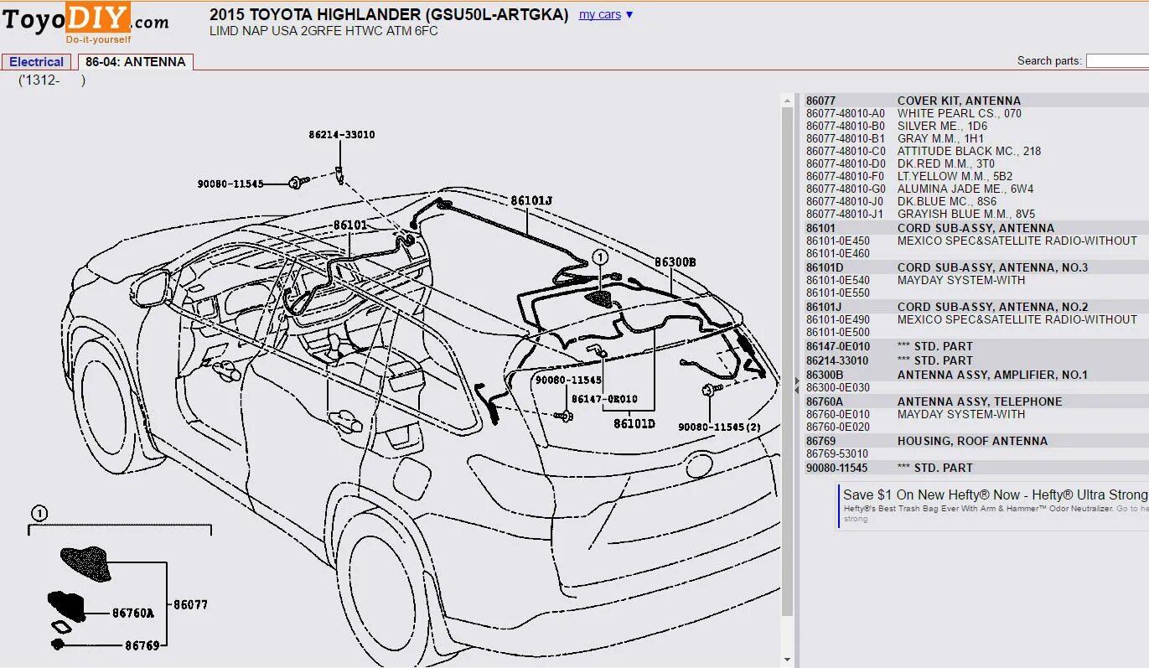The image size is (1149, 668).
Task: Click the roof antenna housing icon in inset
Action: 59,644
